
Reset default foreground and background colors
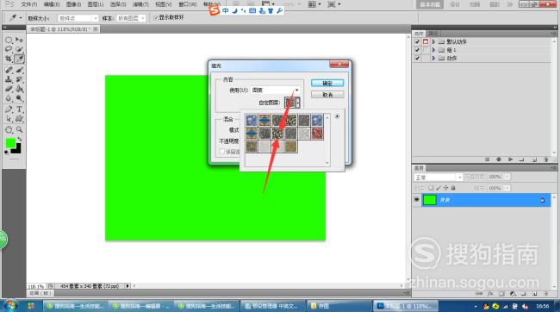pyautogui.click(x=6, y=153)
